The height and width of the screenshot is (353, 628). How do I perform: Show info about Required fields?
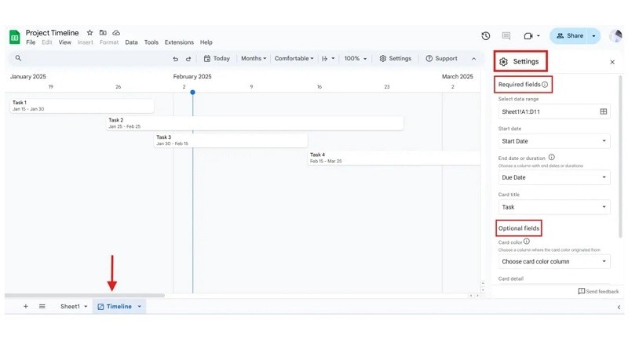(545, 85)
